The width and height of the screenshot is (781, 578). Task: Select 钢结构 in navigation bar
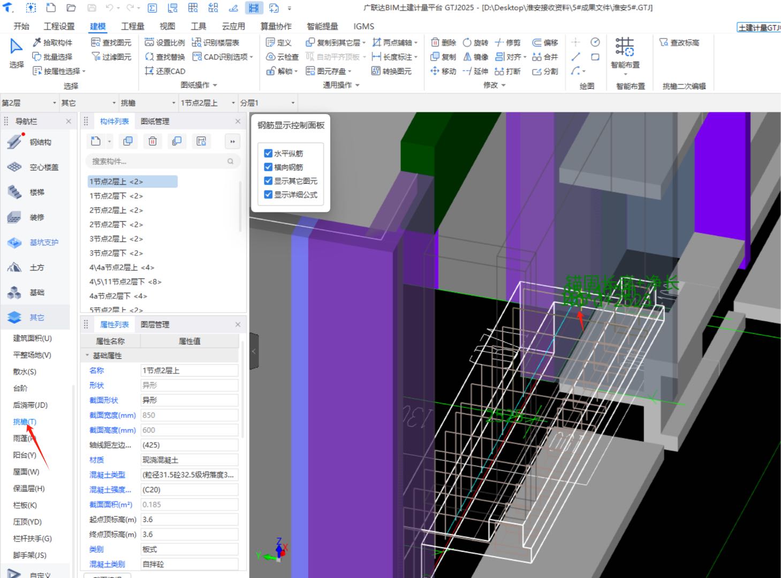click(x=35, y=142)
